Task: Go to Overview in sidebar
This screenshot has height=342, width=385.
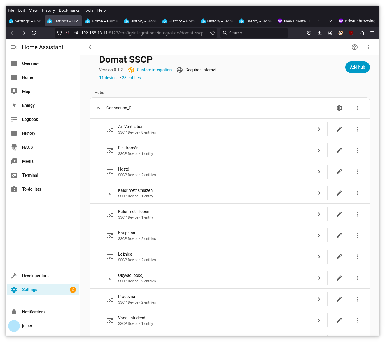Action: tap(43, 63)
